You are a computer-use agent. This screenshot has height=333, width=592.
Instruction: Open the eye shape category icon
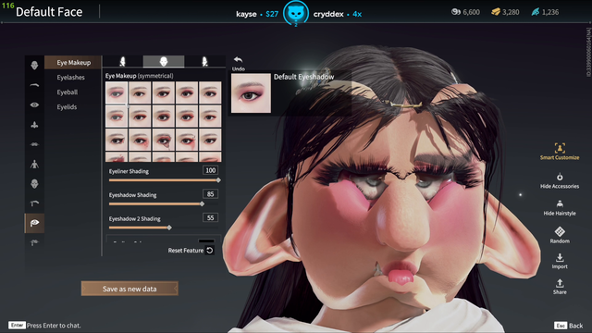34,105
